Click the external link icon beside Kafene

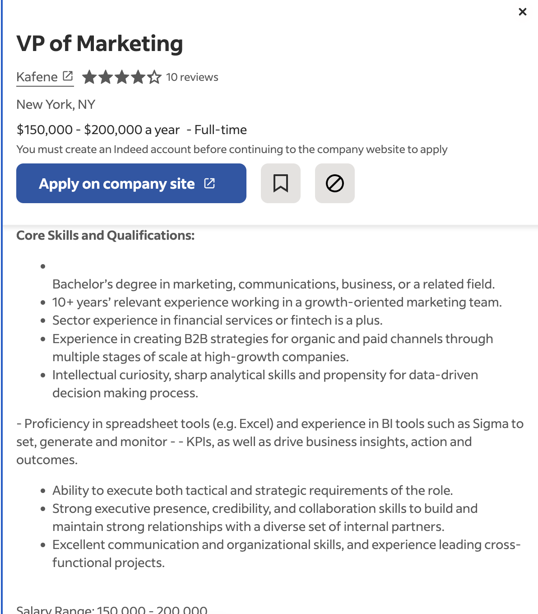pos(68,76)
